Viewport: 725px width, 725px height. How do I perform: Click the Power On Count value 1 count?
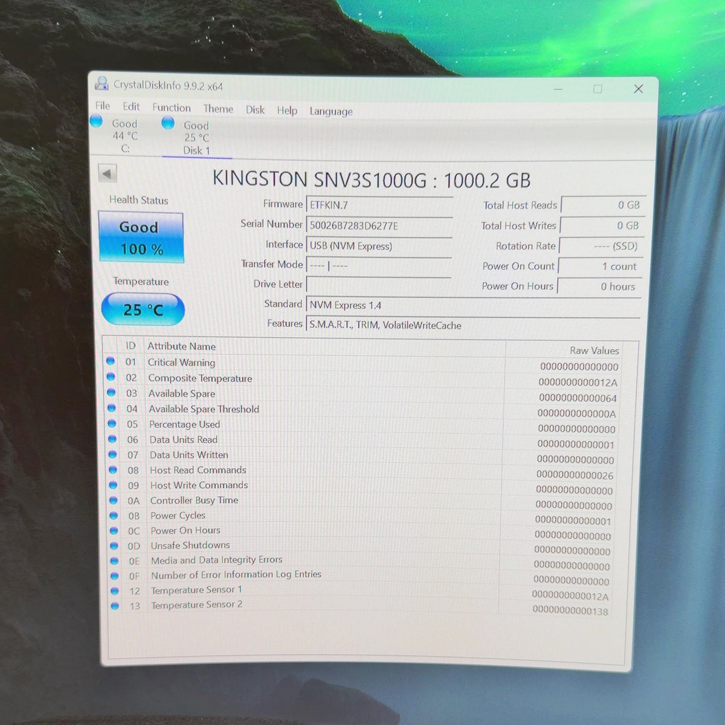pos(601,266)
